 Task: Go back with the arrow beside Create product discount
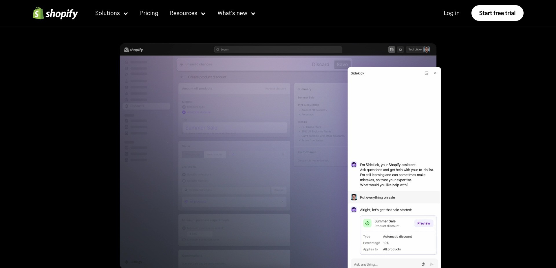click(182, 77)
